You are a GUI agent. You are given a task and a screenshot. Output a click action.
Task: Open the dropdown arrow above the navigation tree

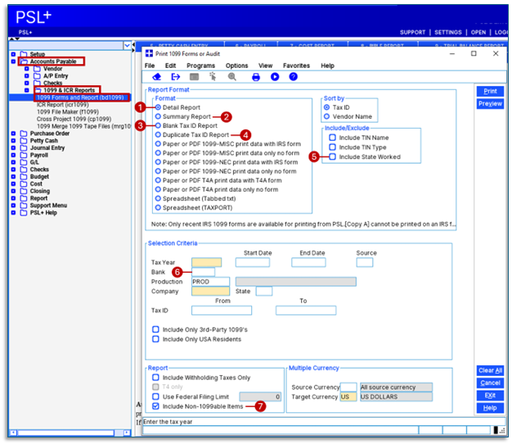(128, 45)
